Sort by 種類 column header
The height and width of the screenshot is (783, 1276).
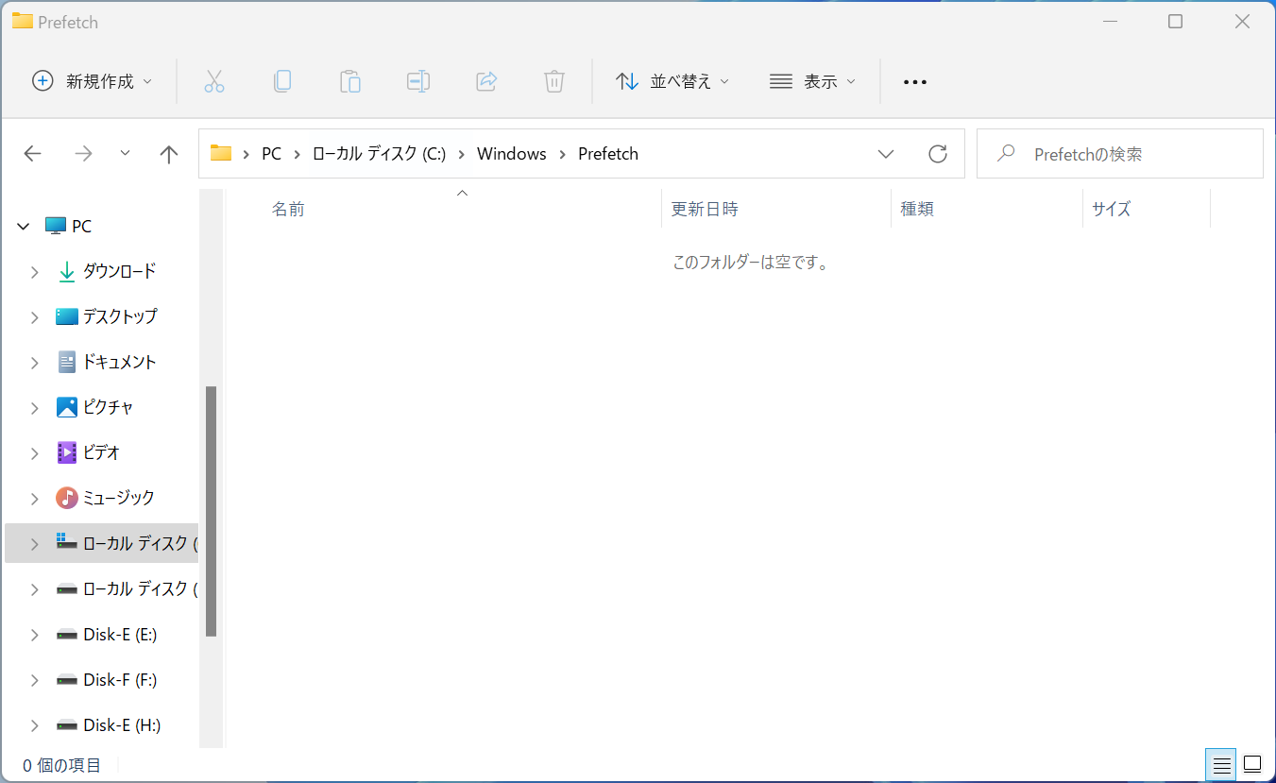click(x=917, y=209)
